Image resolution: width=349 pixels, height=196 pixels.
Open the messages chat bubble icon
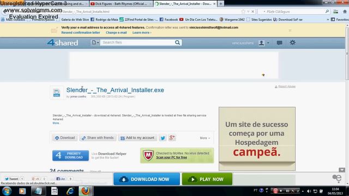(x=279, y=42)
